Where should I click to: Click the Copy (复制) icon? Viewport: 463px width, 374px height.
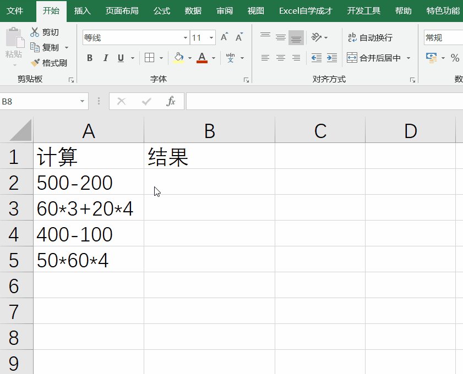(35, 47)
